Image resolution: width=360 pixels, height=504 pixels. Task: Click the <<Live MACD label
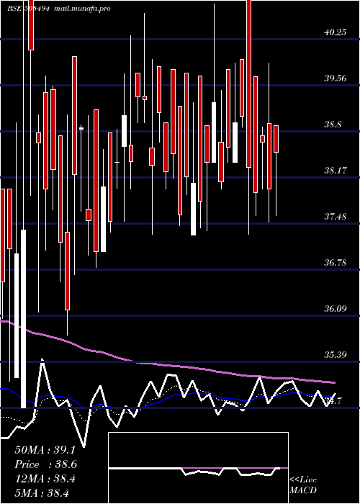[x=303, y=485]
